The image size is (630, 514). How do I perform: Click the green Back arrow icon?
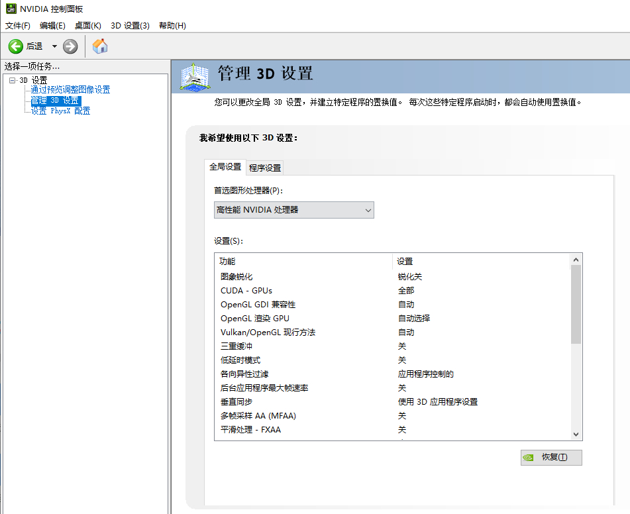[x=16, y=46]
